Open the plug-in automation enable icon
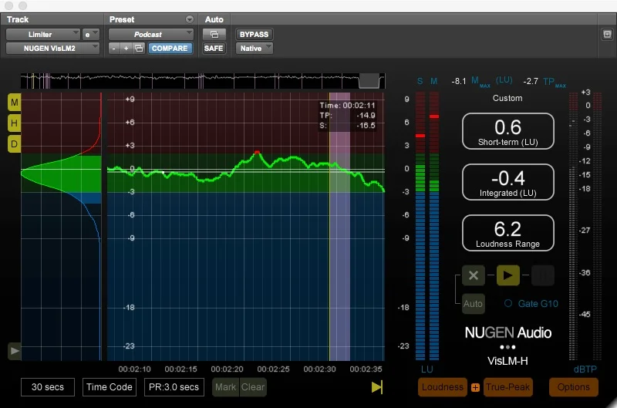The height and width of the screenshot is (408, 617). [x=214, y=34]
